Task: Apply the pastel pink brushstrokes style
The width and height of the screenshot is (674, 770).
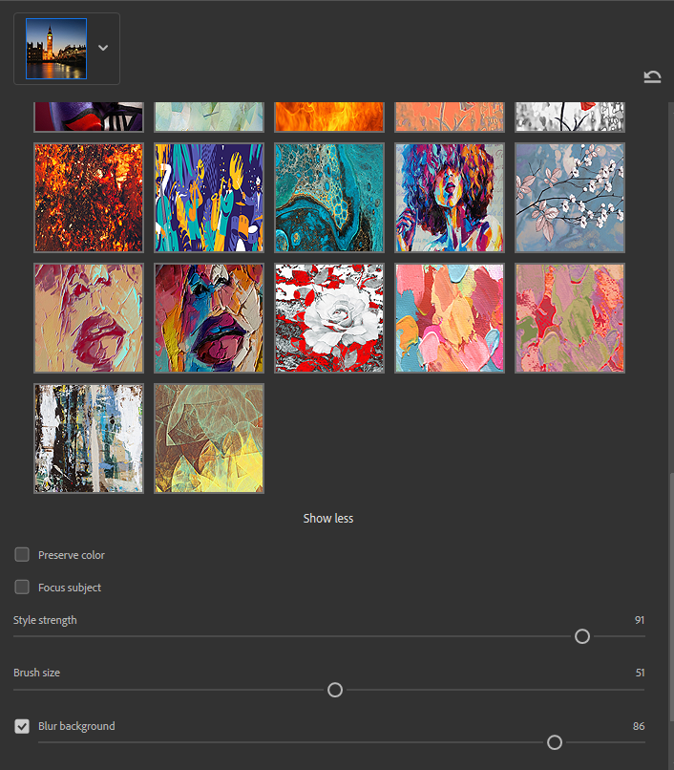Action: click(450, 318)
